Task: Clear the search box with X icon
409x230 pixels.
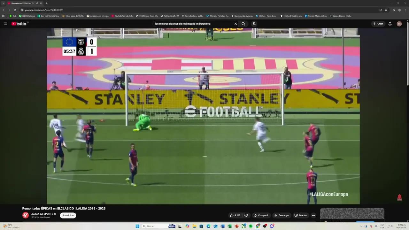Action: (x=235, y=24)
